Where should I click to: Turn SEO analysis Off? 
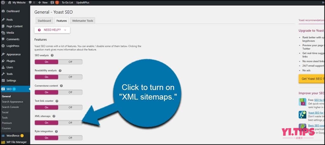coord(70,62)
